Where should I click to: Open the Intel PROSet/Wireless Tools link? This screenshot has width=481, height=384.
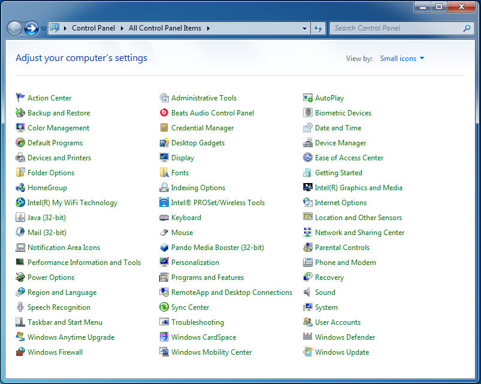point(218,203)
